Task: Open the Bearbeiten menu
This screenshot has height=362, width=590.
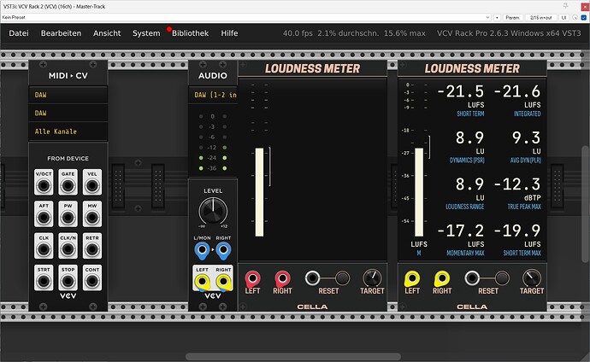Action: point(61,33)
